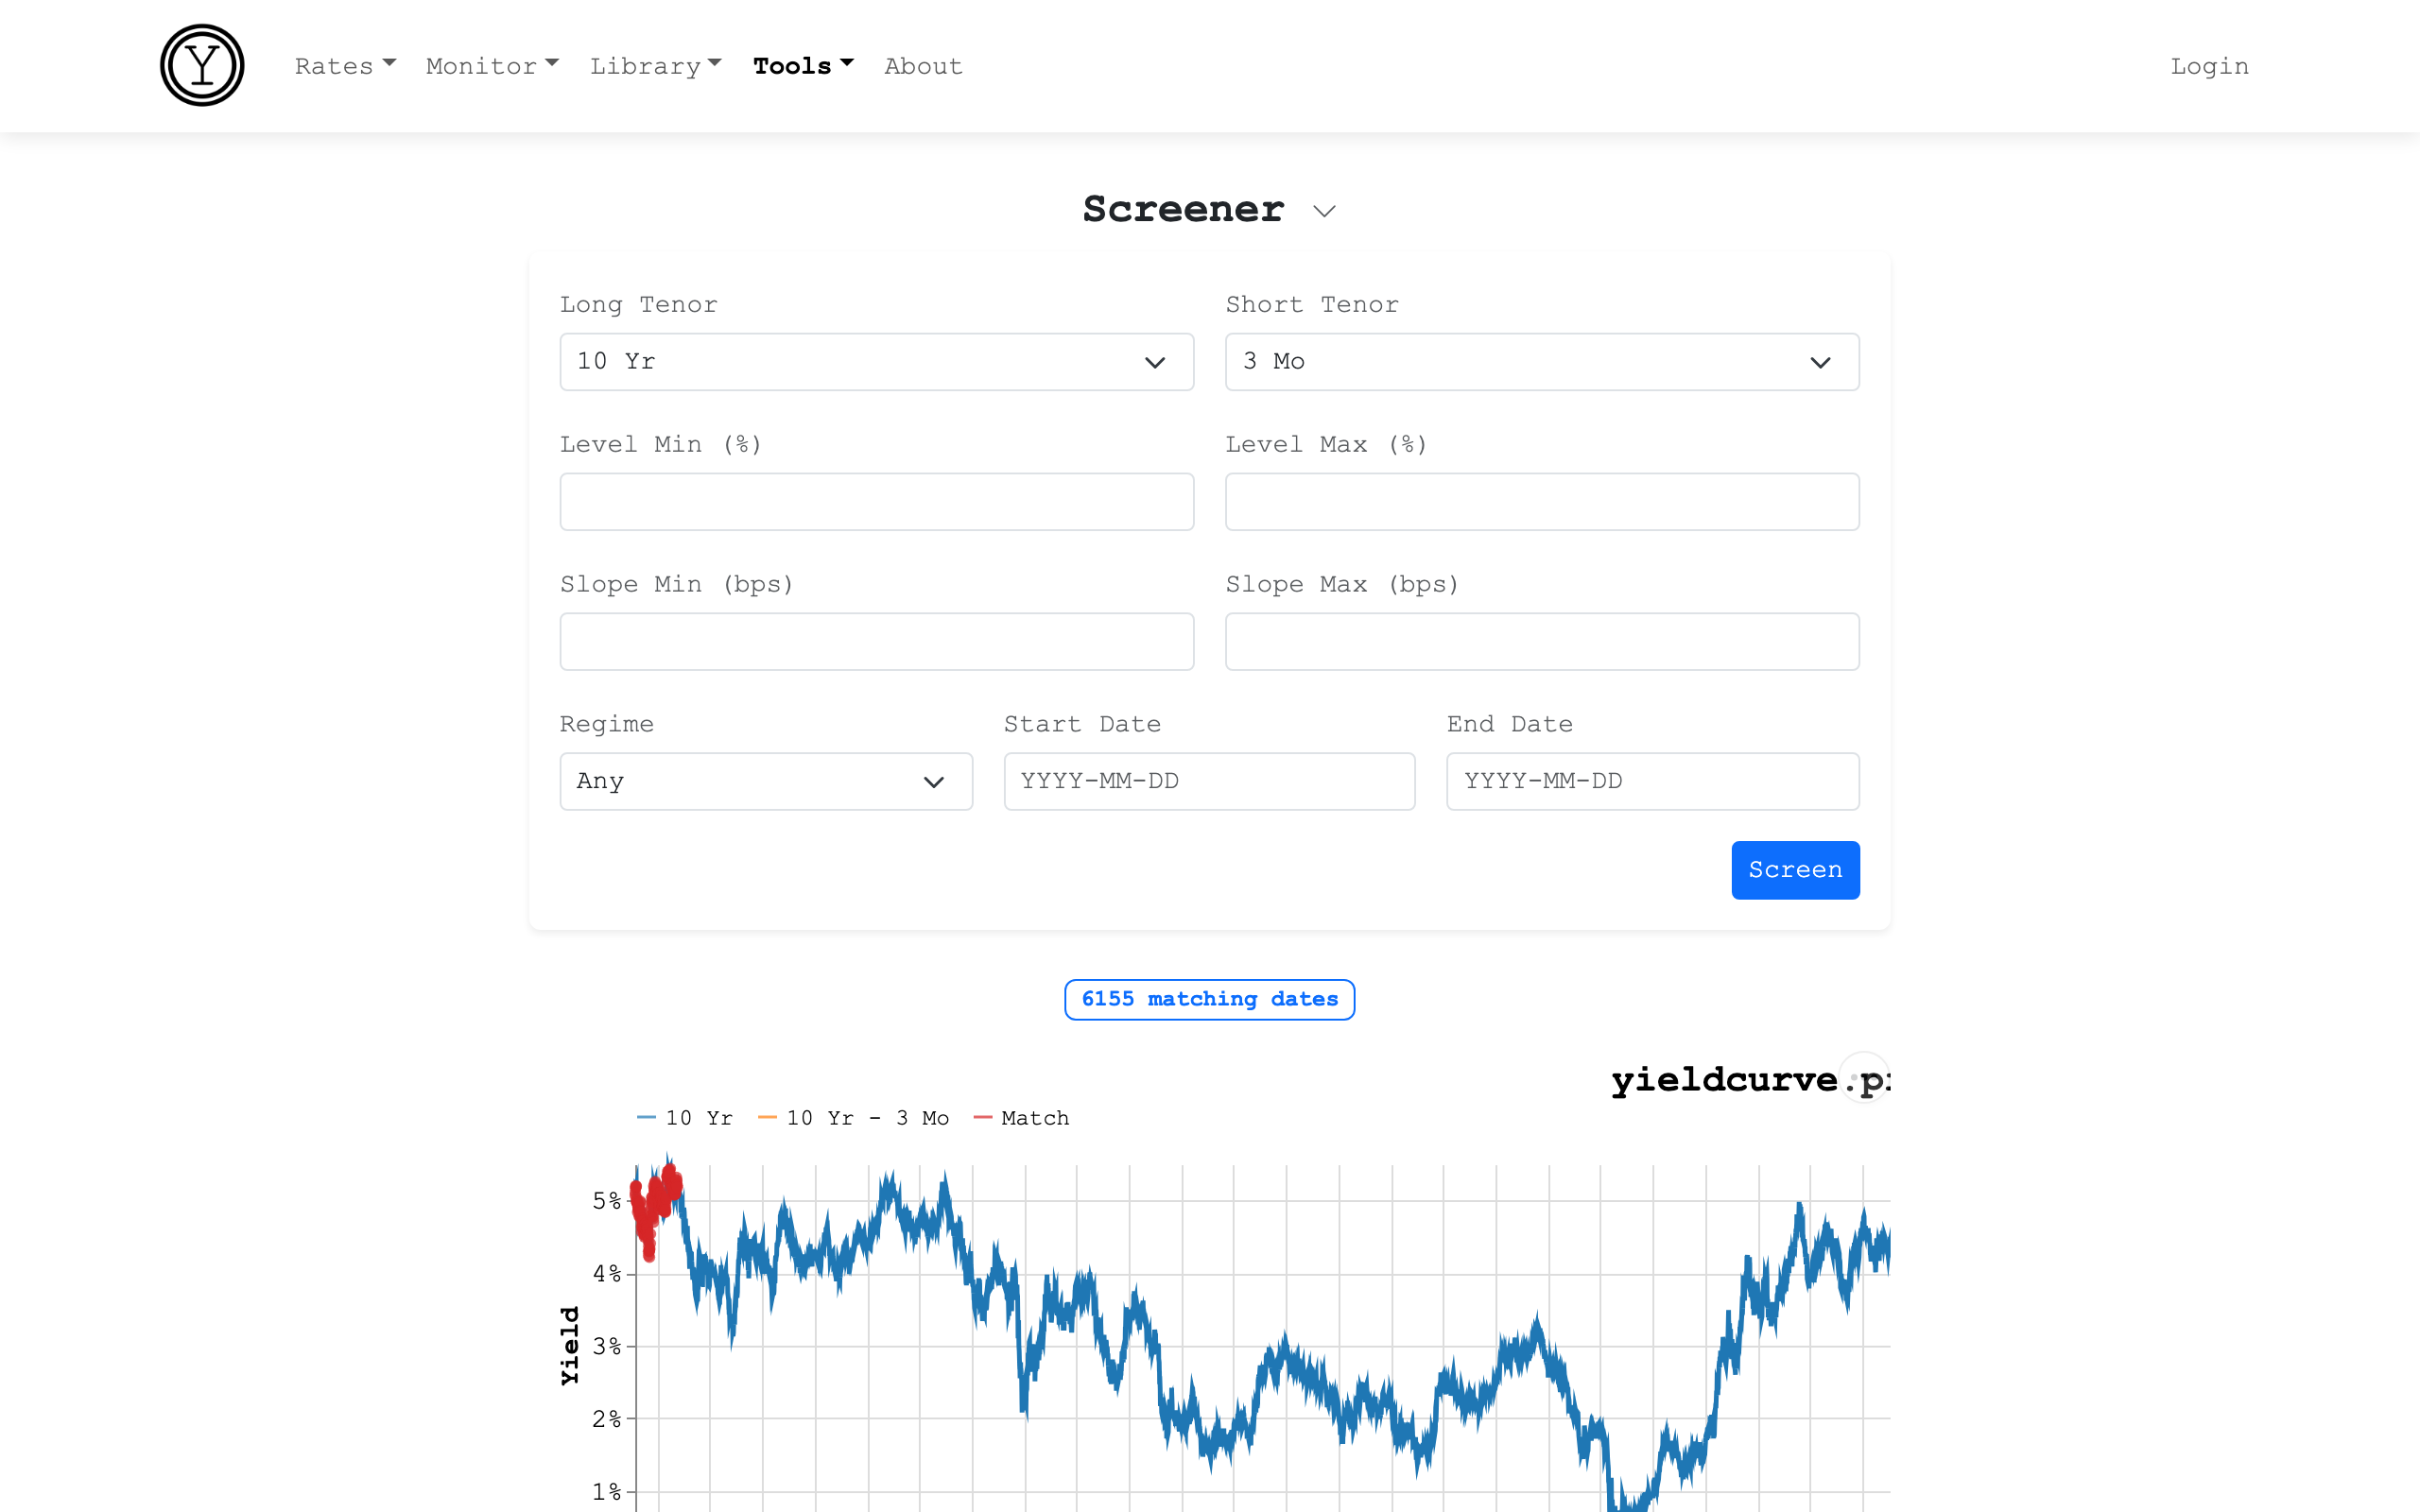Click the End Date field
The image size is (2420, 1512).
(x=1652, y=781)
